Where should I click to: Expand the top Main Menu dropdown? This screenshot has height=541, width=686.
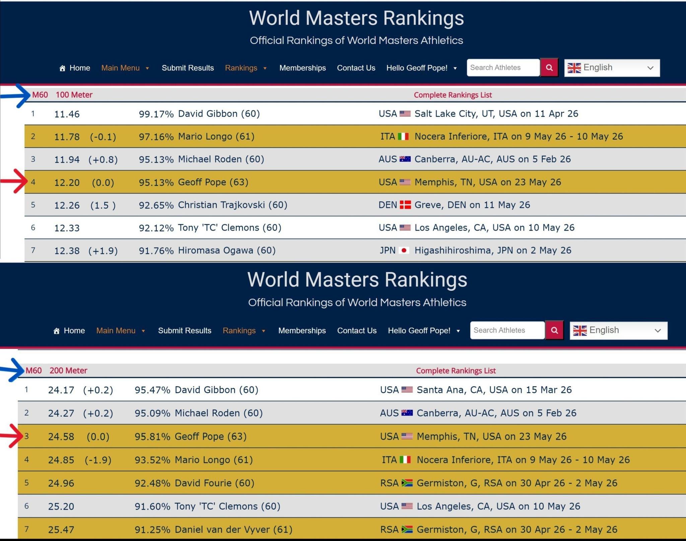click(x=125, y=68)
